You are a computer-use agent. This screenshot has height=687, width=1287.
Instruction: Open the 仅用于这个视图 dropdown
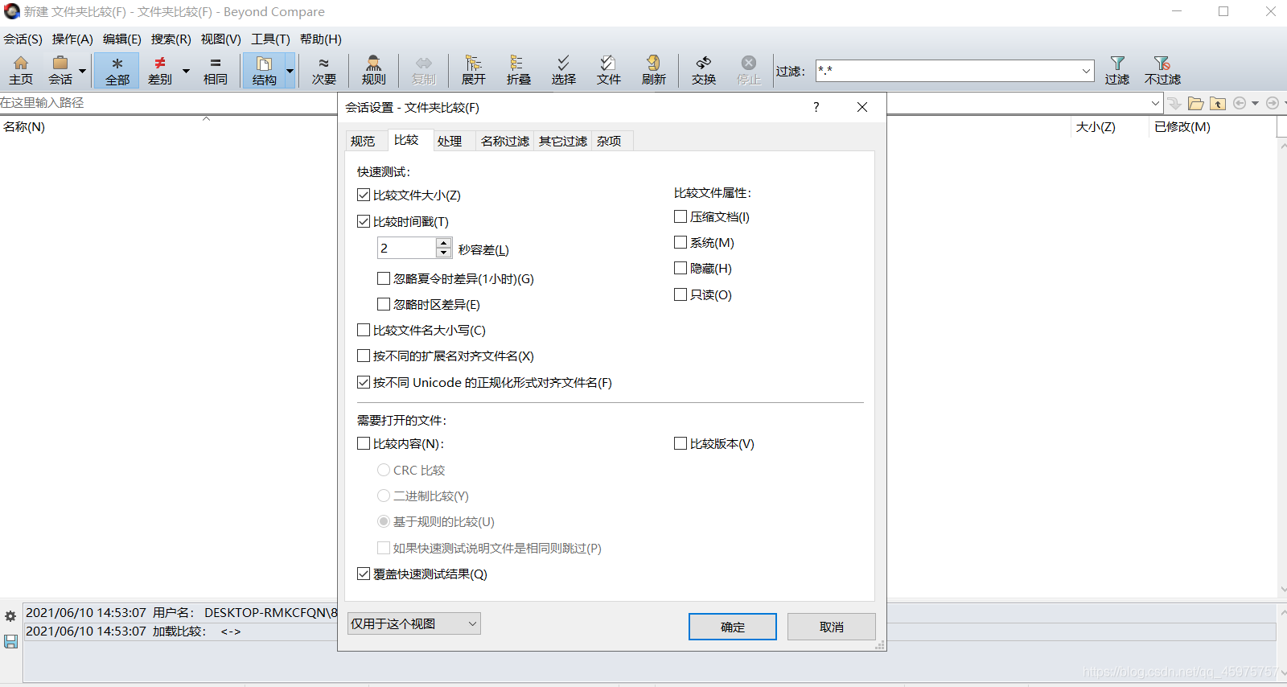coord(414,623)
